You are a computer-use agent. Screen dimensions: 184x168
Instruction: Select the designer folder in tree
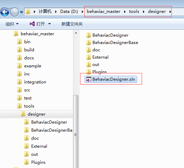coord(36,114)
